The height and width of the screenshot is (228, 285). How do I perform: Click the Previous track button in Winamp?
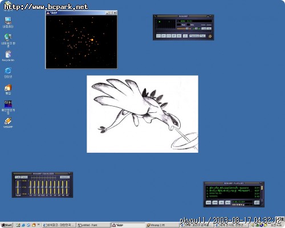[x=158, y=36]
